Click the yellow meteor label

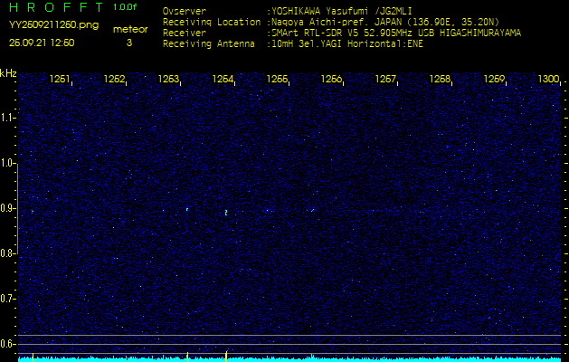(x=129, y=29)
